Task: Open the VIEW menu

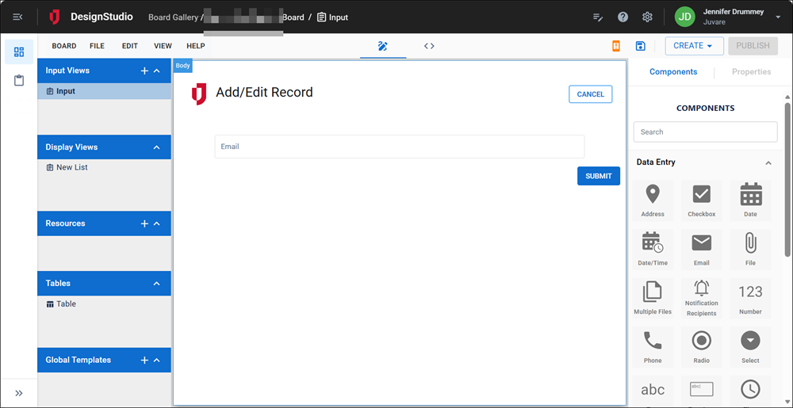Action: tap(163, 46)
